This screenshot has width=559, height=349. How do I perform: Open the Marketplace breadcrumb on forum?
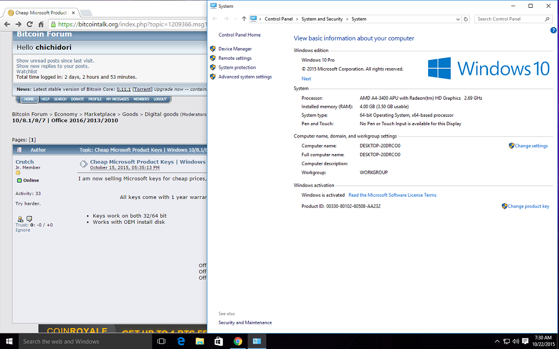click(x=100, y=114)
